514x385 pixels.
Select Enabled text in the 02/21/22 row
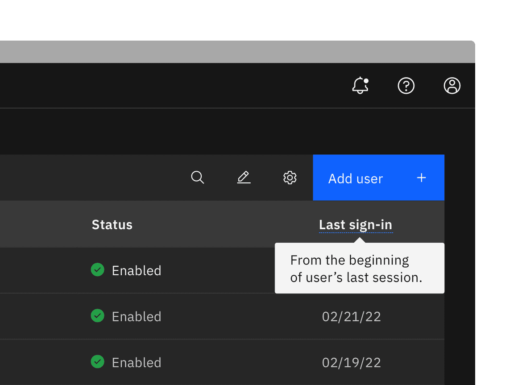(136, 317)
